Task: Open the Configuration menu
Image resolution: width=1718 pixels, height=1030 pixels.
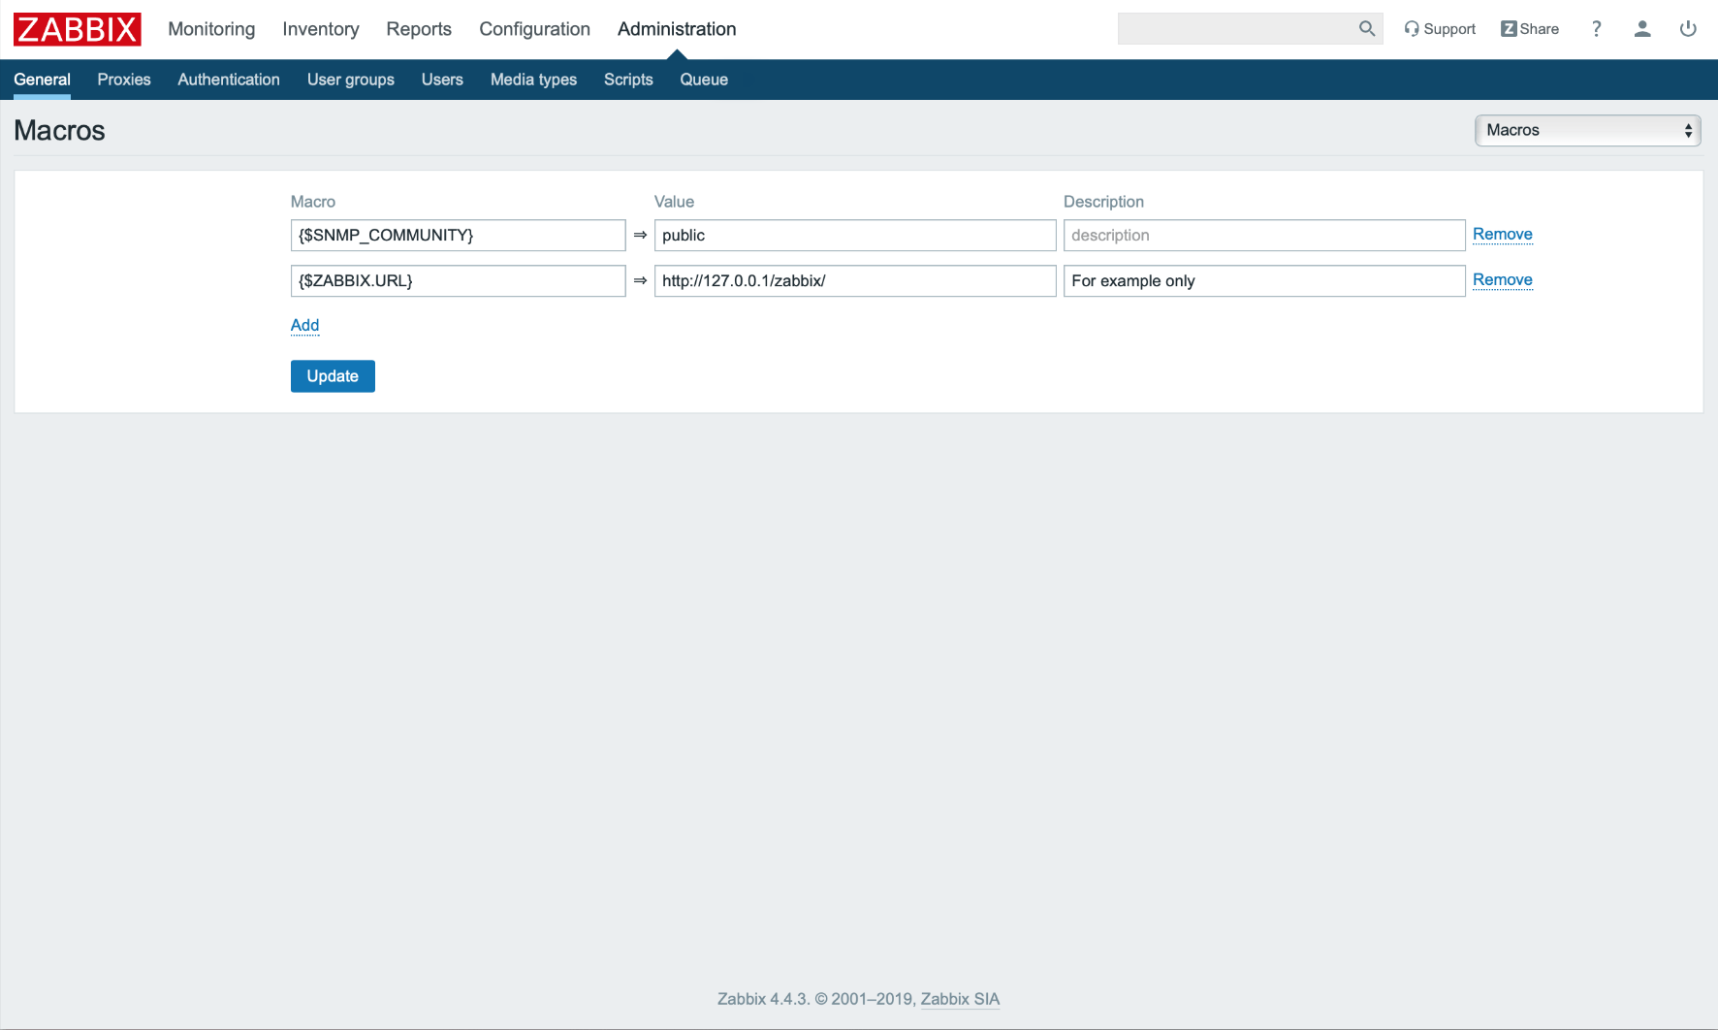Action: coord(534,29)
